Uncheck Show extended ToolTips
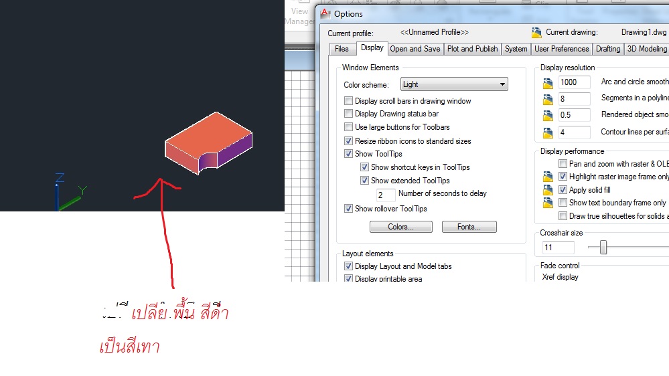The width and height of the screenshot is (669, 376). [x=364, y=181]
